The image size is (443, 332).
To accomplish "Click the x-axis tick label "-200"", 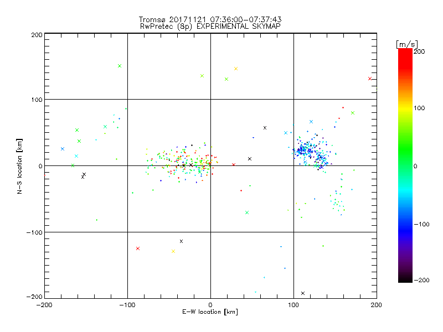I will point(44,305).
